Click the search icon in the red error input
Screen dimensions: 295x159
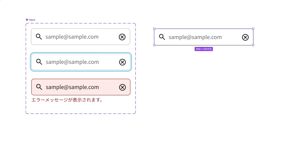pos(39,87)
